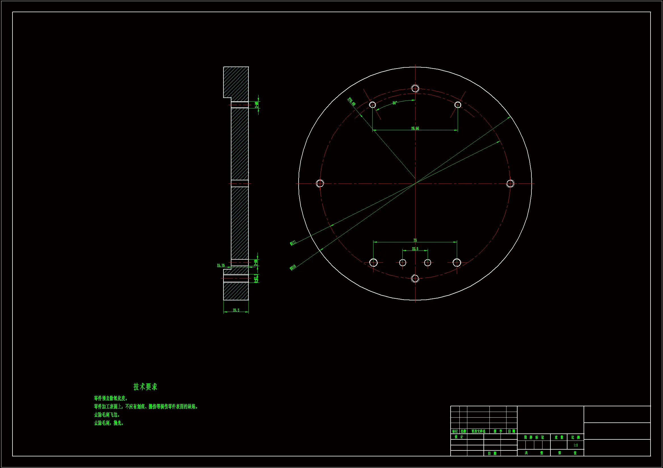Select the leftmost hole on horizontal centerline
The image size is (663, 468).
coord(320,183)
